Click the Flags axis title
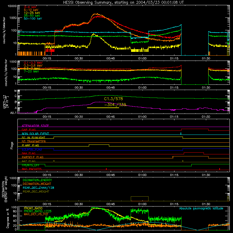Viewport: 233px width, 233px height. (x=12, y=145)
